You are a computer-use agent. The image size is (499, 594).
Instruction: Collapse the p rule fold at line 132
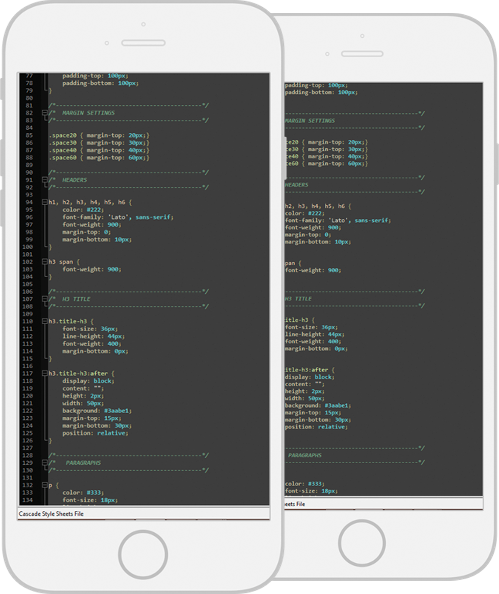45,485
